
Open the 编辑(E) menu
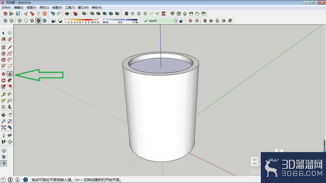19,7
